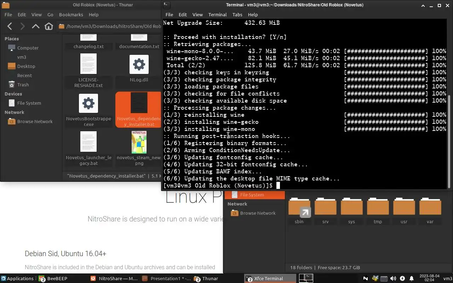Select usr folder in rear Thunar
This screenshot has height=283, width=453.
tap(404, 210)
